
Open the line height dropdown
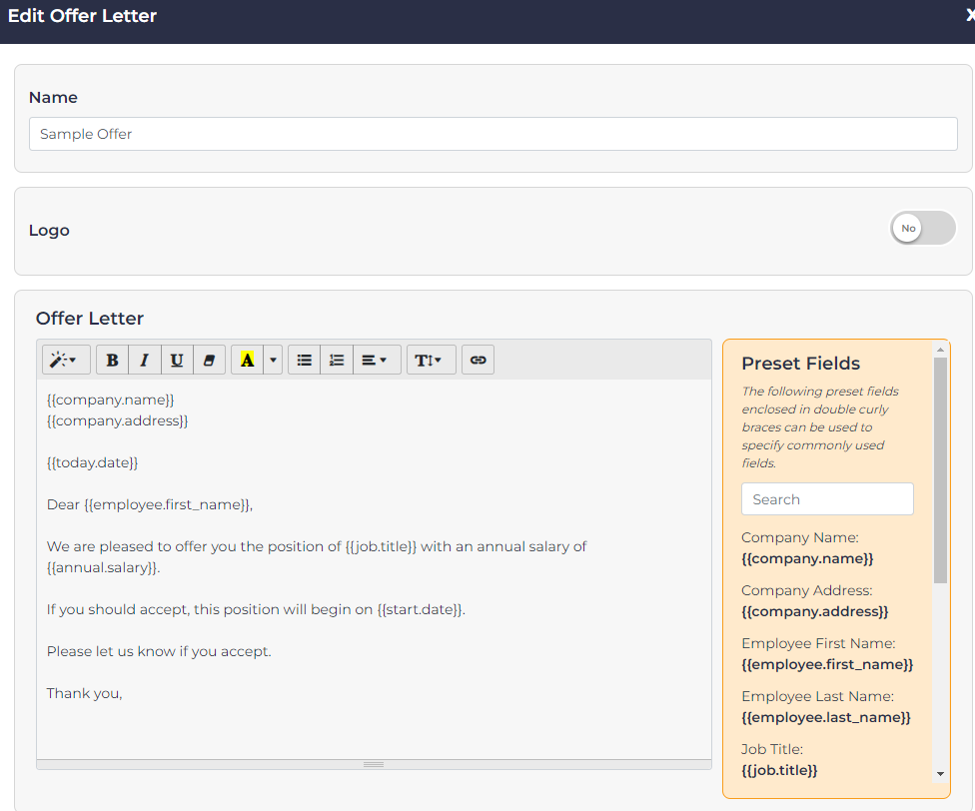coord(430,361)
